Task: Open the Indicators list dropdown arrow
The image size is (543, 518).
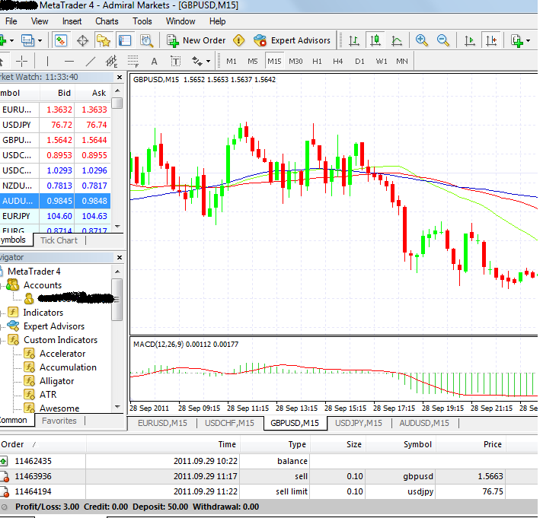Action: coord(528,40)
